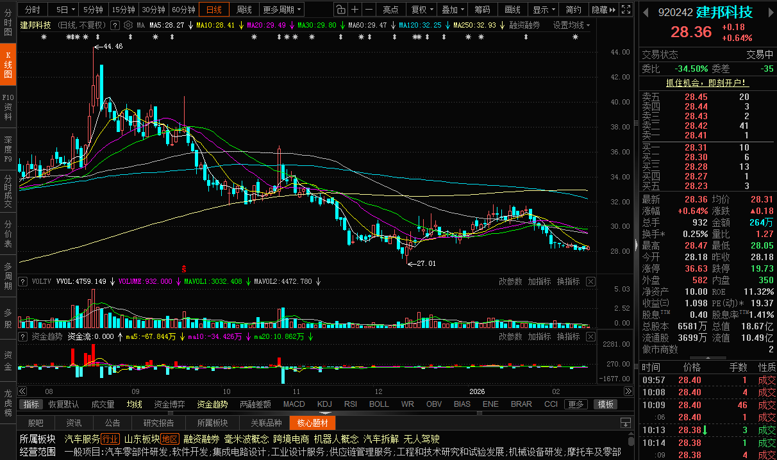Viewport: 777px width, 460px height.
Task: Toggle 融资融券 overlay
Action: (524, 25)
